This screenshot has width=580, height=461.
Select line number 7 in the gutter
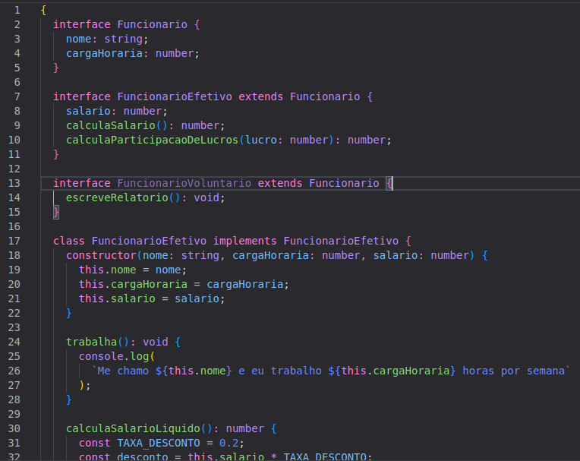(x=17, y=96)
